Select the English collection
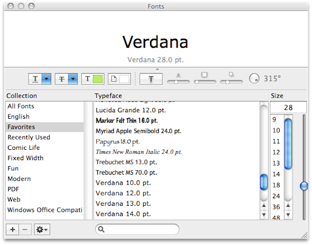 click(45, 117)
